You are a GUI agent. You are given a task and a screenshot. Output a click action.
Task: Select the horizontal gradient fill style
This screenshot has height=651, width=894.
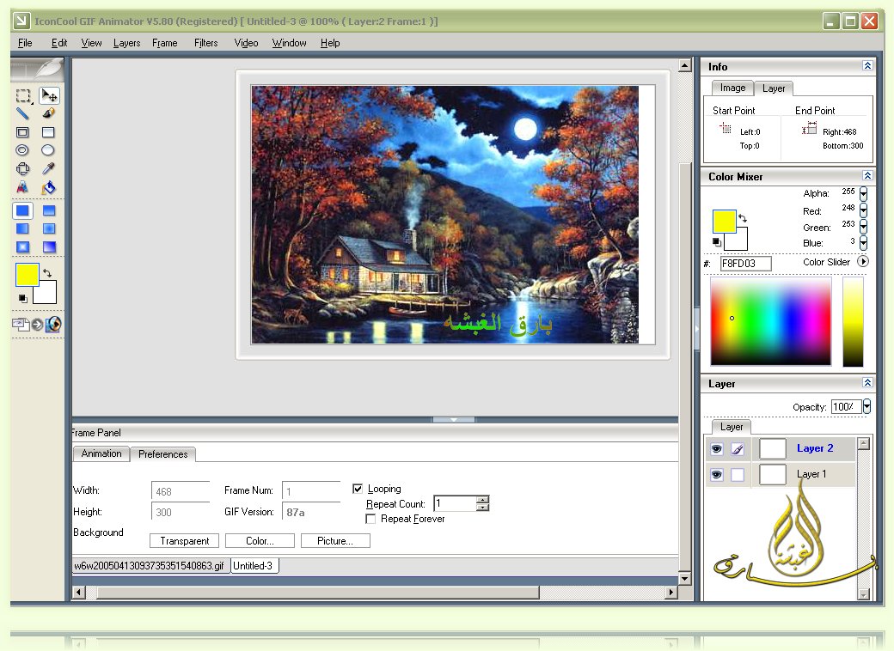(22, 229)
